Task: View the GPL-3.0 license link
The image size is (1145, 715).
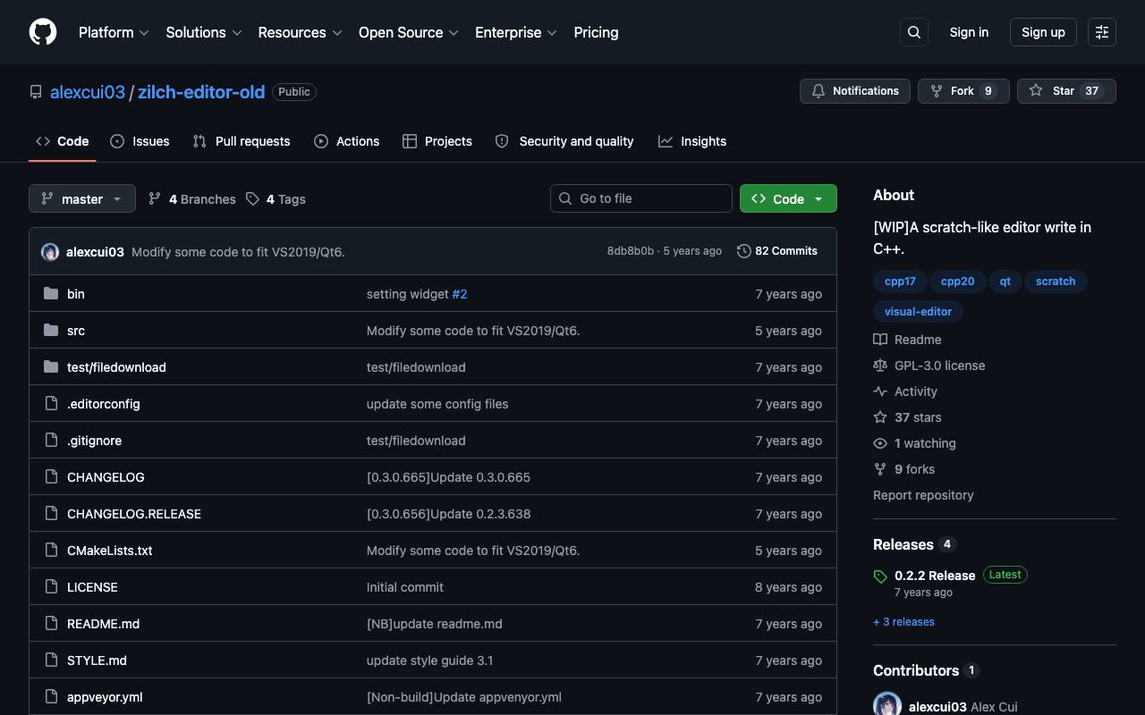Action: point(929,366)
